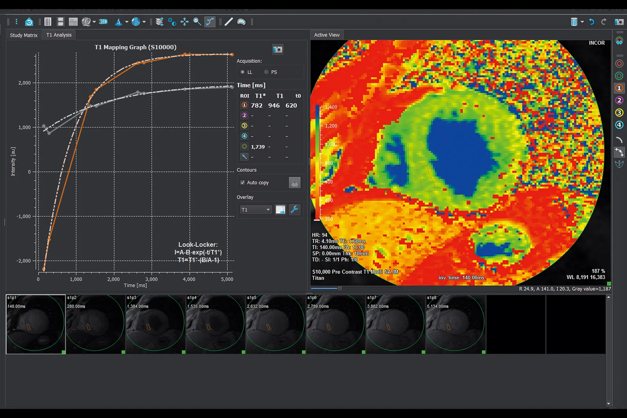The image size is (627, 418).
Task: Select the slice stack scrolling tool
Action: tap(159, 22)
